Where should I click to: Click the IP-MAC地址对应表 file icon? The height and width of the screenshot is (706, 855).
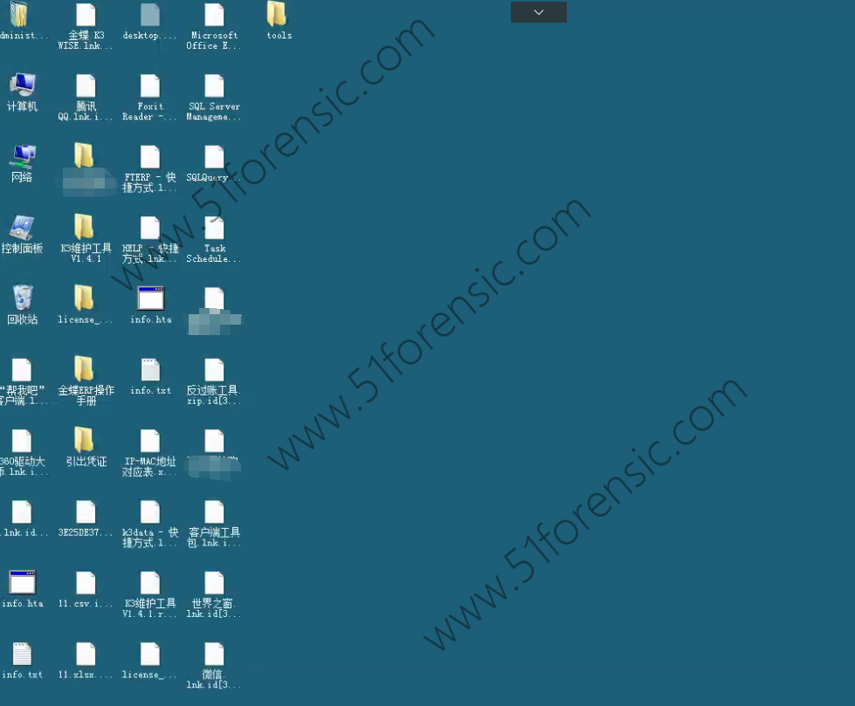pyautogui.click(x=150, y=442)
